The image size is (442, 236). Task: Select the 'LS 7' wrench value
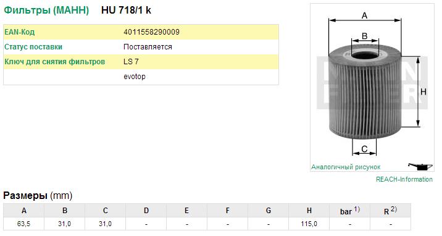click(x=131, y=61)
